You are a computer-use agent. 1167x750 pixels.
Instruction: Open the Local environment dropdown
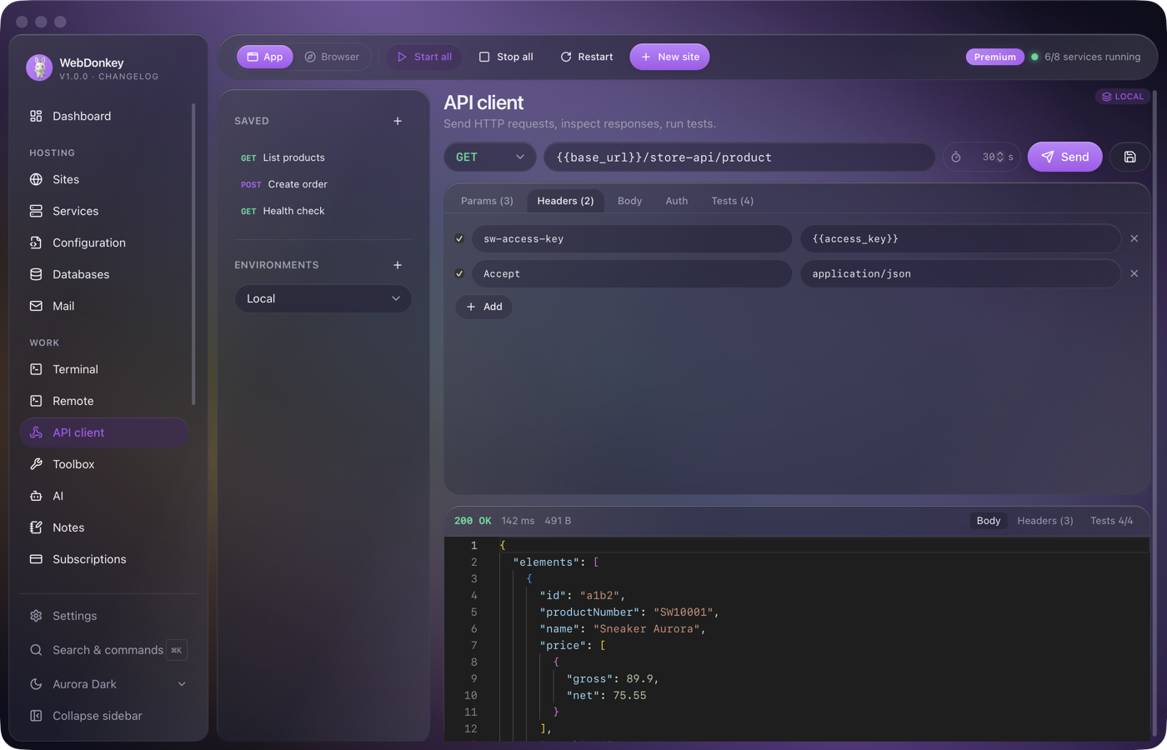coord(323,298)
